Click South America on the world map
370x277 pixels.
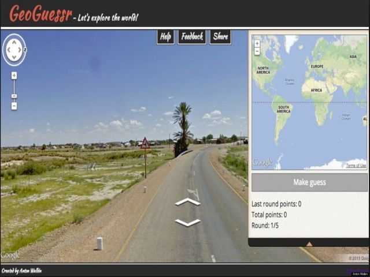coord(283,109)
